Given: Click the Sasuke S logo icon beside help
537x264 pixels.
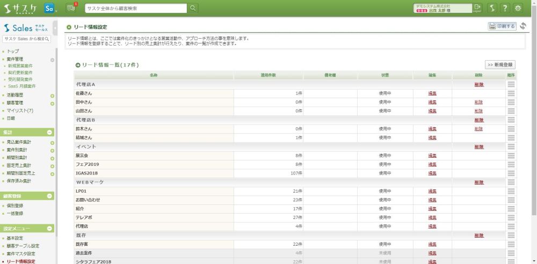Looking at the screenshot, I should 491,8.
